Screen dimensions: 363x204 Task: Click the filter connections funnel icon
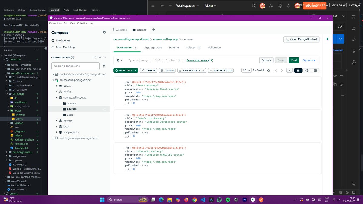(104, 66)
